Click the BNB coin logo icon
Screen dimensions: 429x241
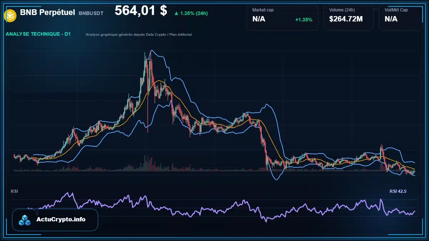click(10, 15)
